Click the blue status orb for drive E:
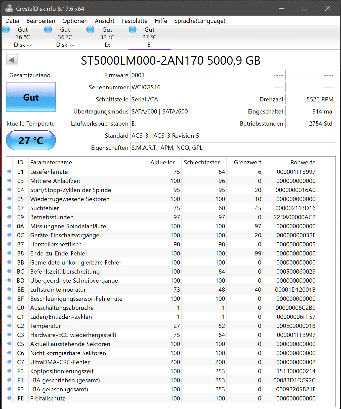The height and width of the screenshot is (409, 341). [x=133, y=30]
